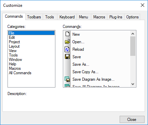This screenshot has height=125, width=148.
Task: Switch to the Commands tab
Action: (x=14, y=16)
